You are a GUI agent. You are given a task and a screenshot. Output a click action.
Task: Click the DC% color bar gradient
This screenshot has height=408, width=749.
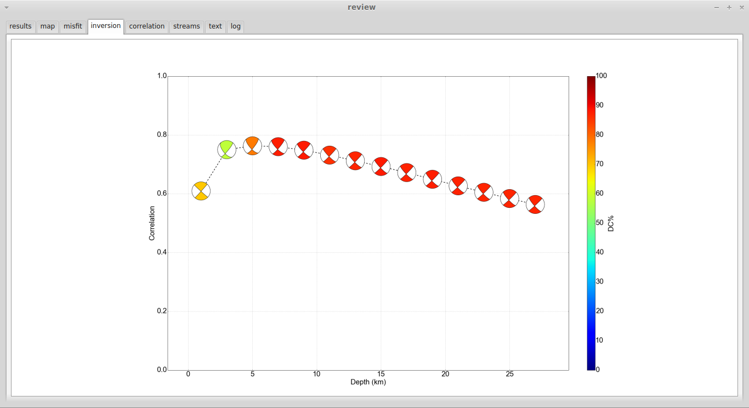pos(591,223)
